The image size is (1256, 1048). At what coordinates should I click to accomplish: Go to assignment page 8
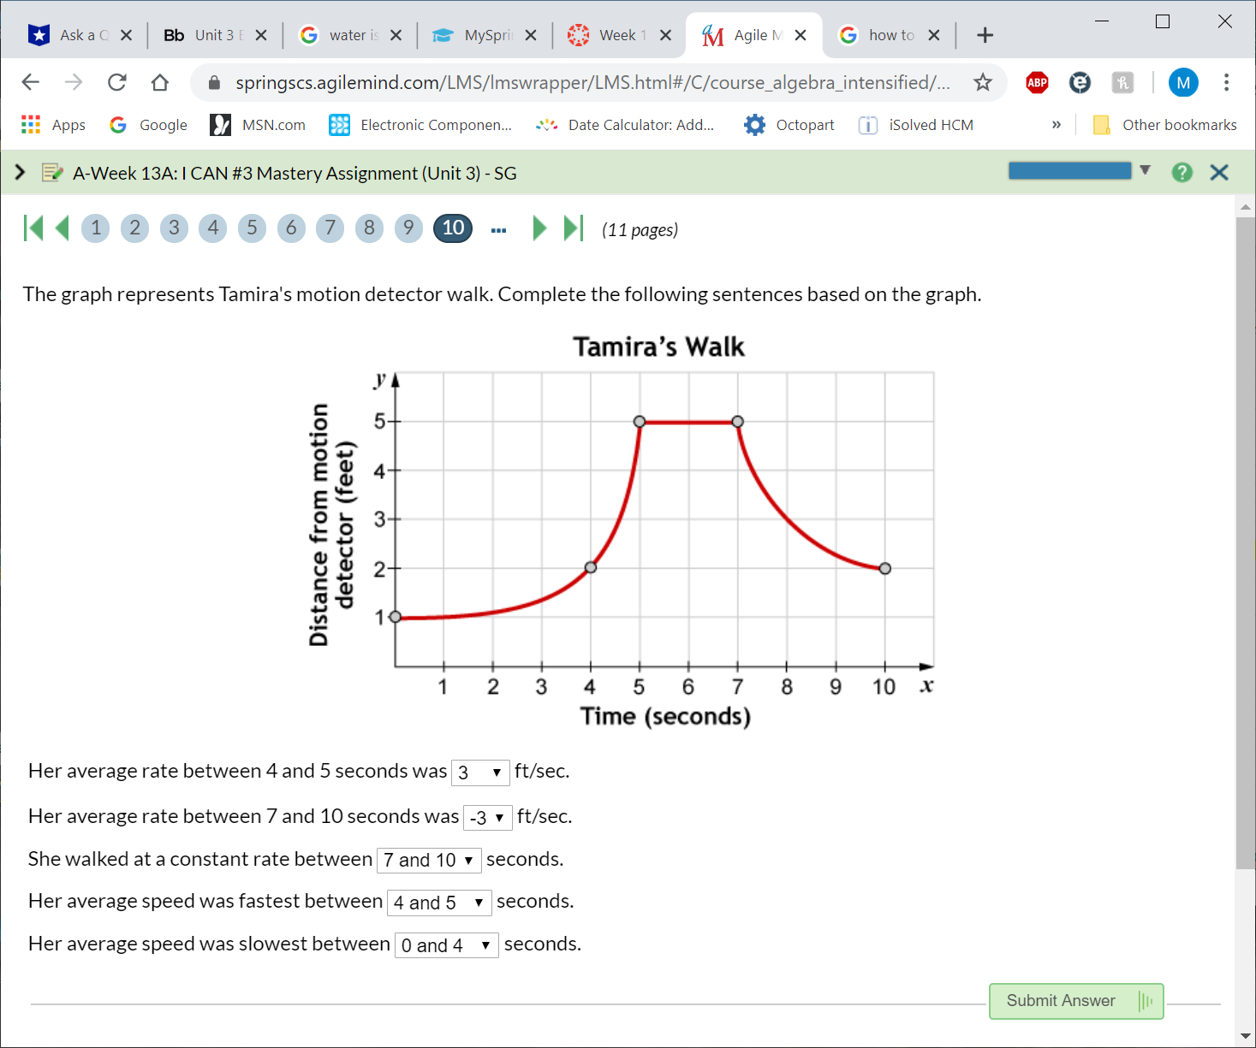coord(369,228)
